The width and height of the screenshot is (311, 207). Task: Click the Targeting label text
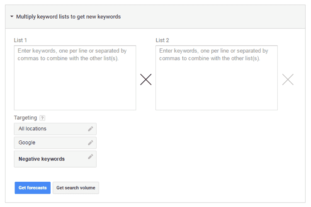pos(25,118)
